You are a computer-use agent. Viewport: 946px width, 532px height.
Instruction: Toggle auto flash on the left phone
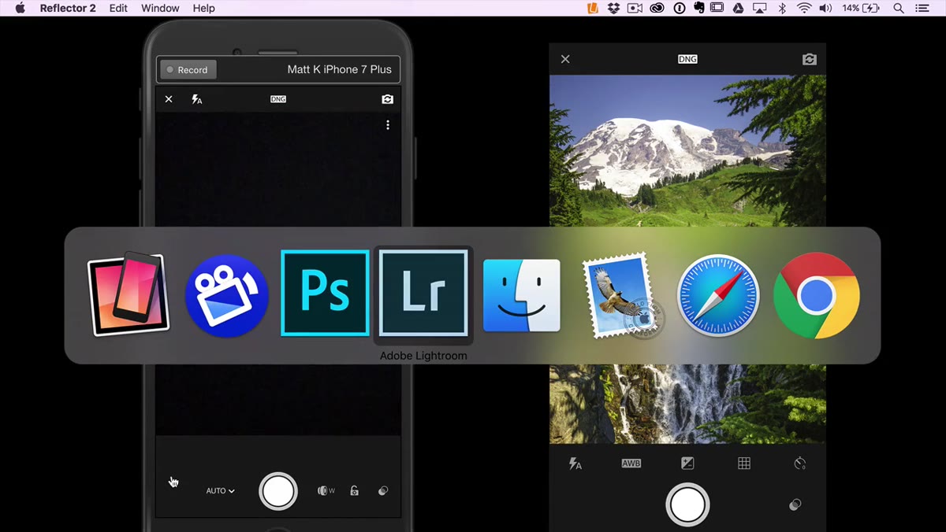click(197, 99)
